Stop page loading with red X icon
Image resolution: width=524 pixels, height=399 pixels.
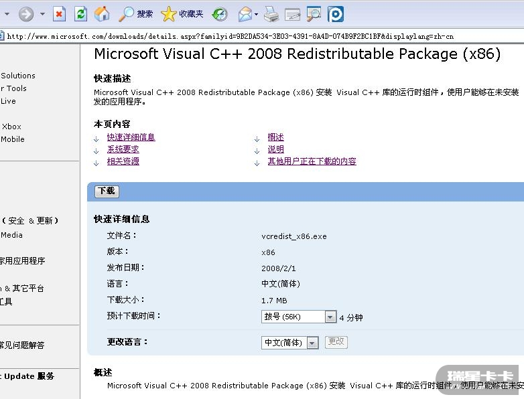[59, 14]
